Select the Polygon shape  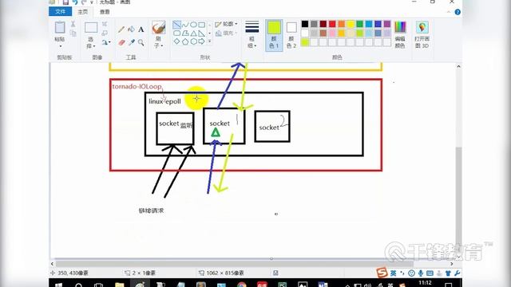[x=185, y=33]
